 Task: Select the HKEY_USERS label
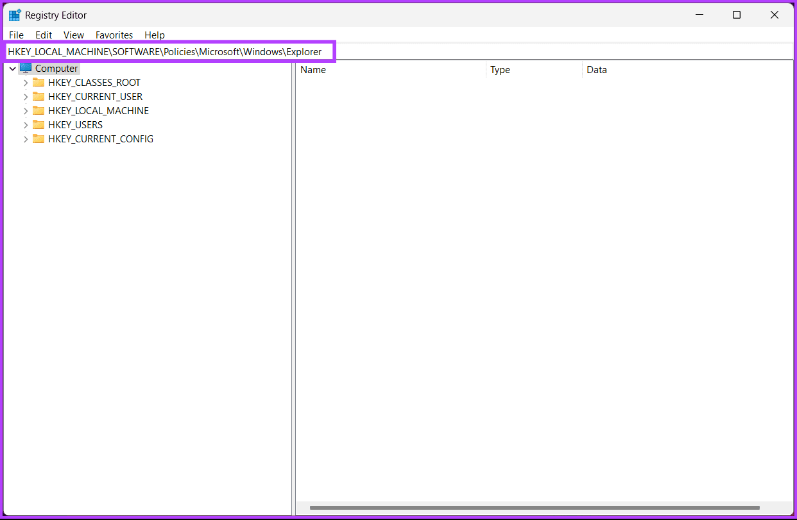(75, 125)
